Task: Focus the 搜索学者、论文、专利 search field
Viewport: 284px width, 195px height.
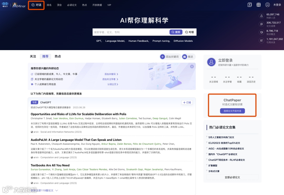Action: (131, 32)
